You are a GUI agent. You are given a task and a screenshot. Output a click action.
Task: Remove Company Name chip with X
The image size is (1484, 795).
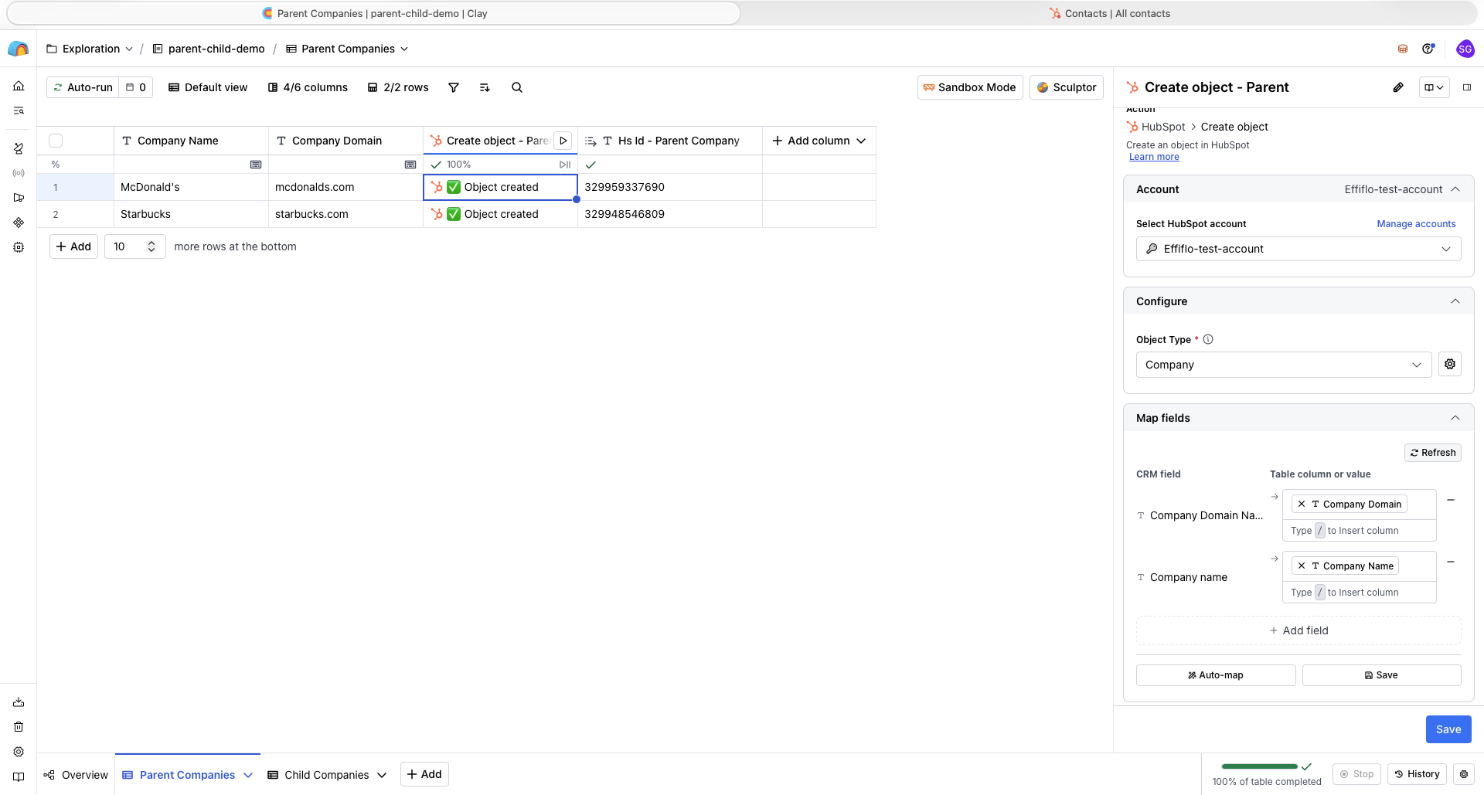point(1302,566)
